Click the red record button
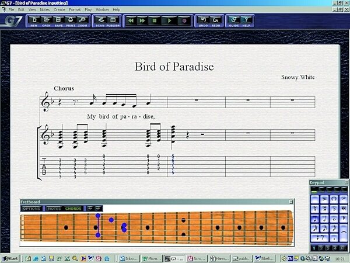The image size is (350, 263). [x=184, y=20]
